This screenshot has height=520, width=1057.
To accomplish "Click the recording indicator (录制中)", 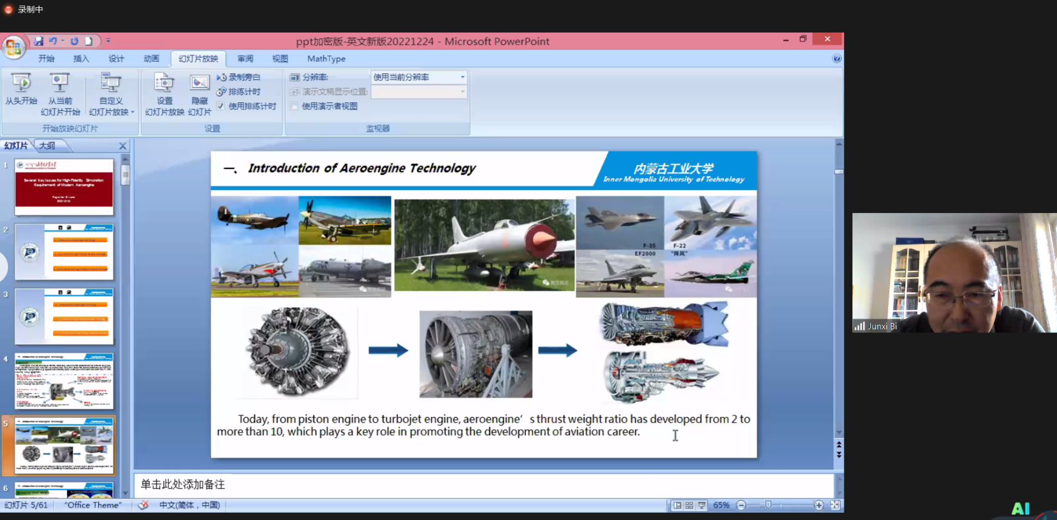I will (24, 9).
